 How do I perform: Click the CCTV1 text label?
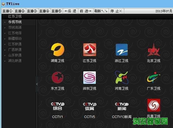point(57,117)
